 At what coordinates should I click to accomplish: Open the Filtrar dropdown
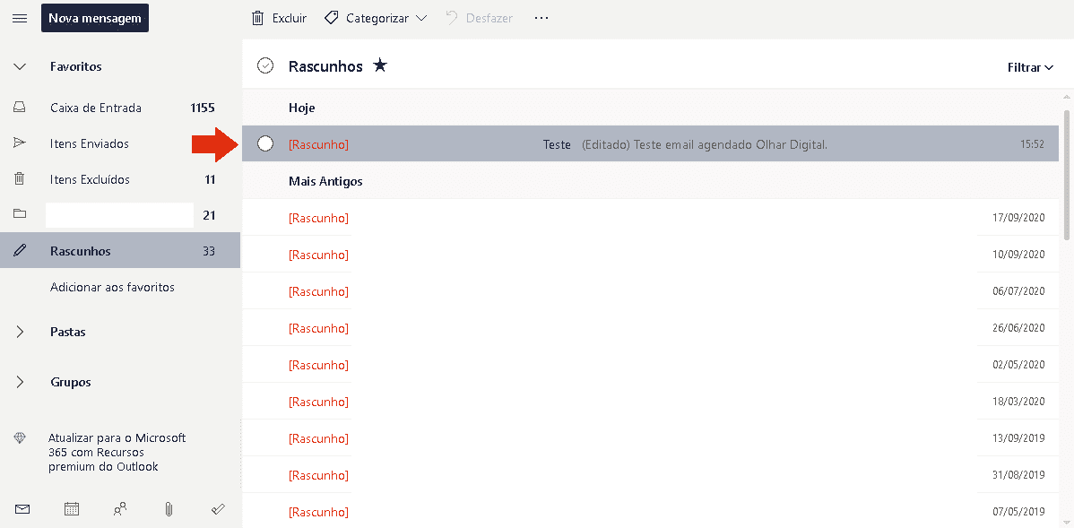coord(1030,67)
